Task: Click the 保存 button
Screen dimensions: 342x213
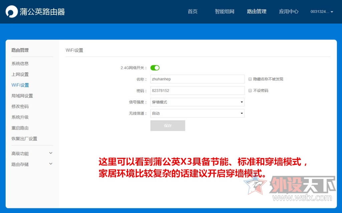Action: click(x=168, y=126)
